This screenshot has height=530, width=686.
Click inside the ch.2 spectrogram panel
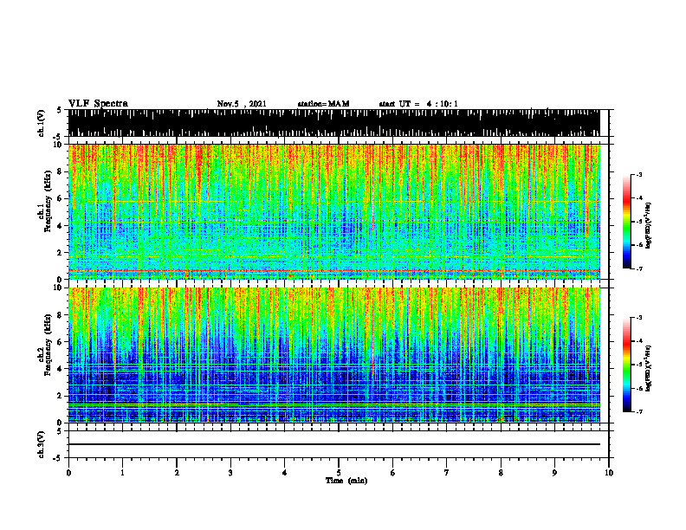coord(333,355)
